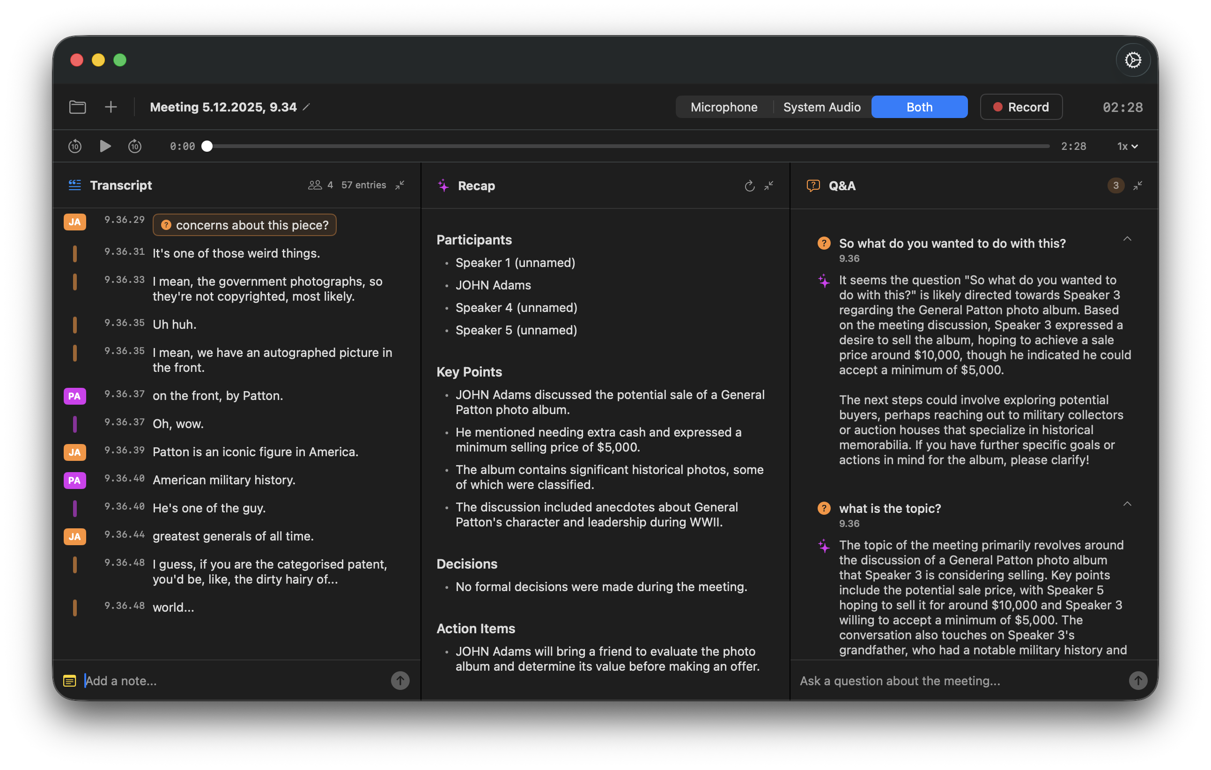Play the recording with the play button

coord(105,146)
